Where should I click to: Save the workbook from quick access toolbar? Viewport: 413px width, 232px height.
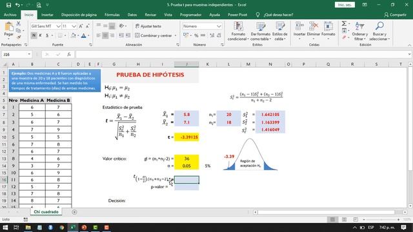[8, 5]
